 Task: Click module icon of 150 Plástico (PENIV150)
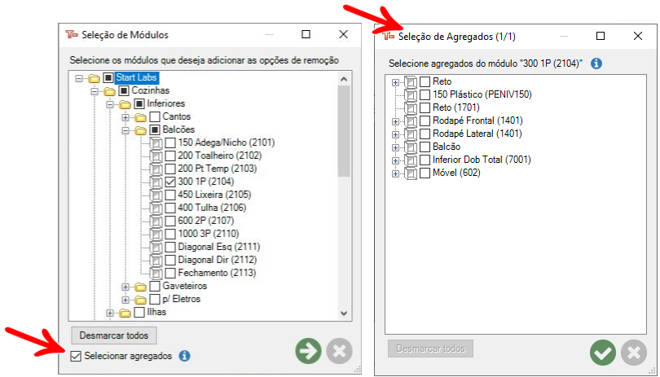click(411, 95)
